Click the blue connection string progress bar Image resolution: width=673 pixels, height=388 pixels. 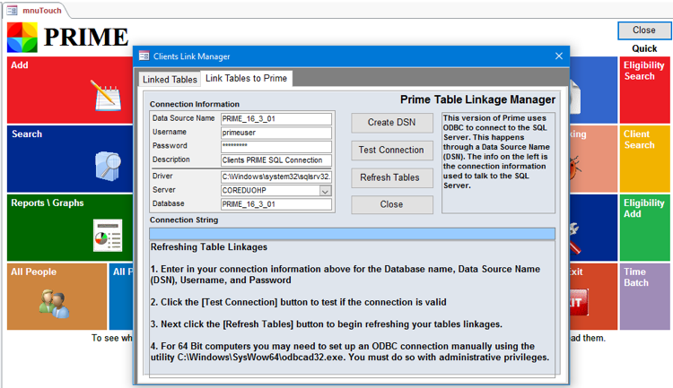tap(352, 234)
